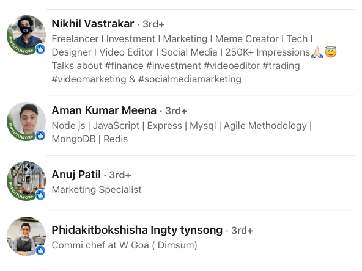Open the Phidakitbokshisha Ingty tynsong name link
Image resolution: width=362 pixels, height=271 pixels.
coord(137,230)
